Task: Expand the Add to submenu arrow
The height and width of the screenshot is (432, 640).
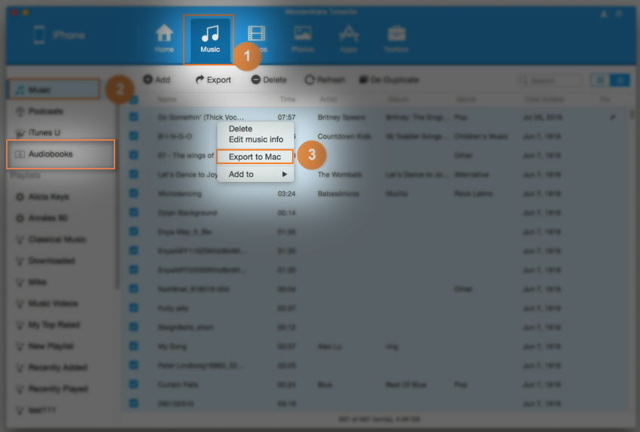Action: pyautogui.click(x=285, y=175)
